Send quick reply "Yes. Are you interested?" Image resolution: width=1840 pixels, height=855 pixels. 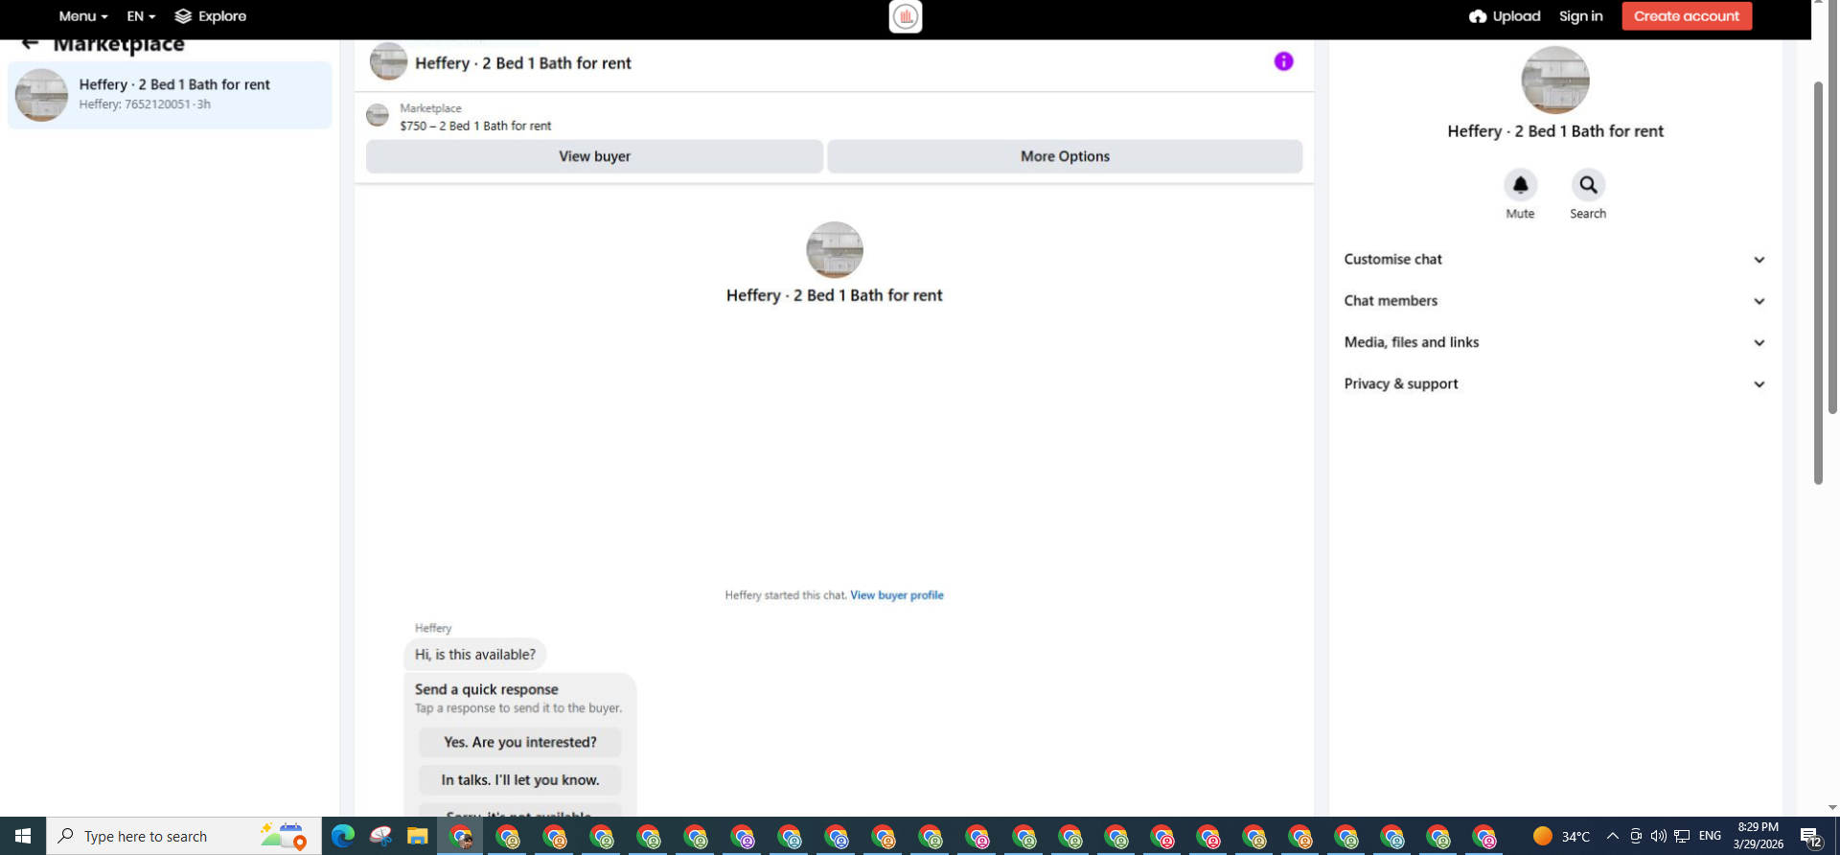[520, 742]
